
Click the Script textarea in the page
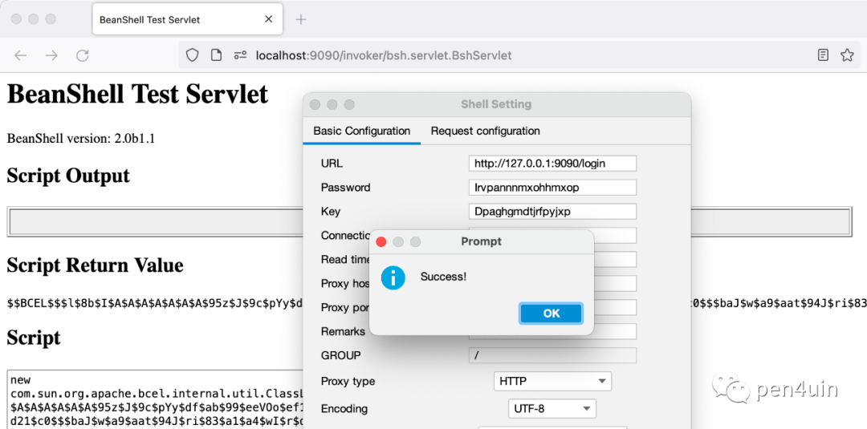(x=156, y=400)
